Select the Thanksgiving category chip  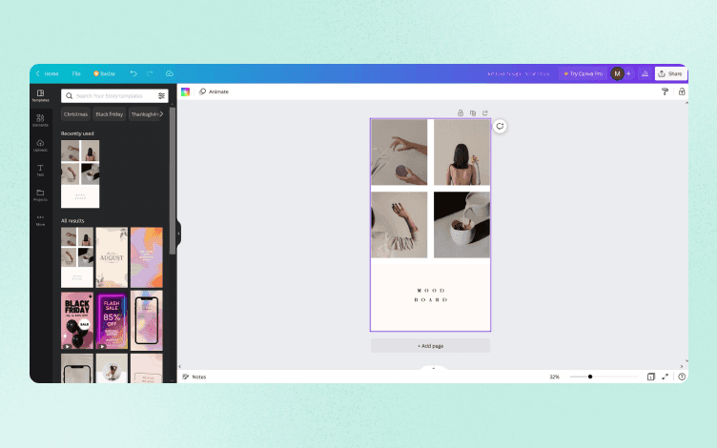click(x=145, y=114)
